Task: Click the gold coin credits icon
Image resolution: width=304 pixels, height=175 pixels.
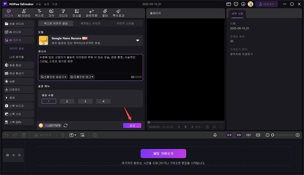Action: tap(41, 126)
